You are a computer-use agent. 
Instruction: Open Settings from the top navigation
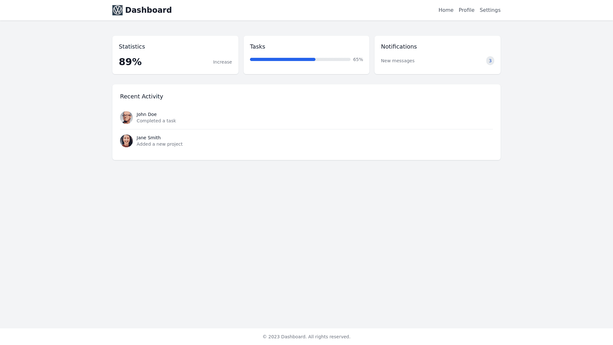point(490,10)
